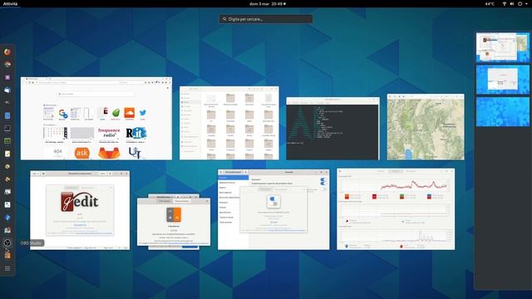Click the Calculator icon in about dialog
This screenshot has height=299, width=532.
coord(174,215)
